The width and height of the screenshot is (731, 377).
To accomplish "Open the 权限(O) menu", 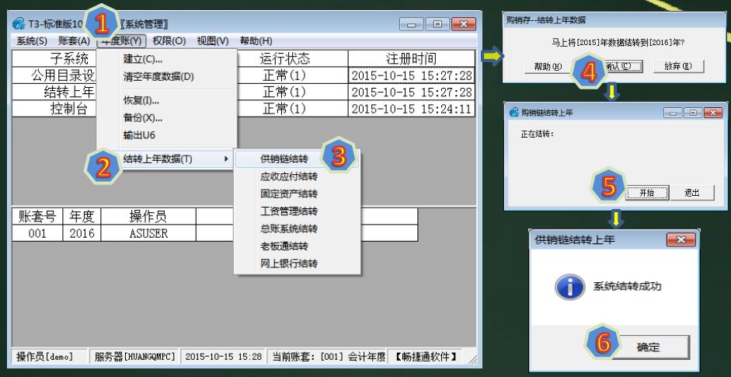I will coord(169,40).
